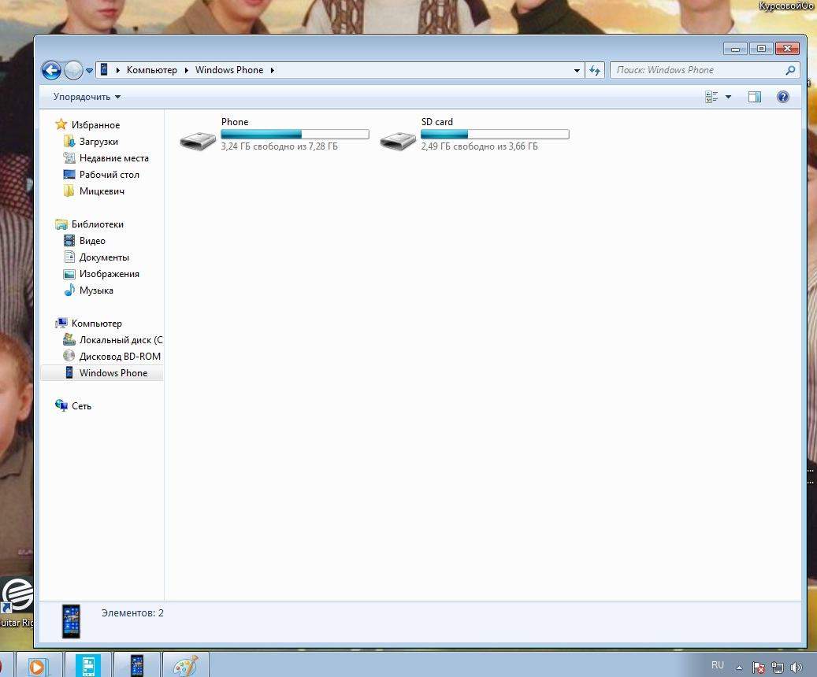Click the Компьютер icon in the sidebar
This screenshot has width=817, height=677.
click(x=61, y=323)
